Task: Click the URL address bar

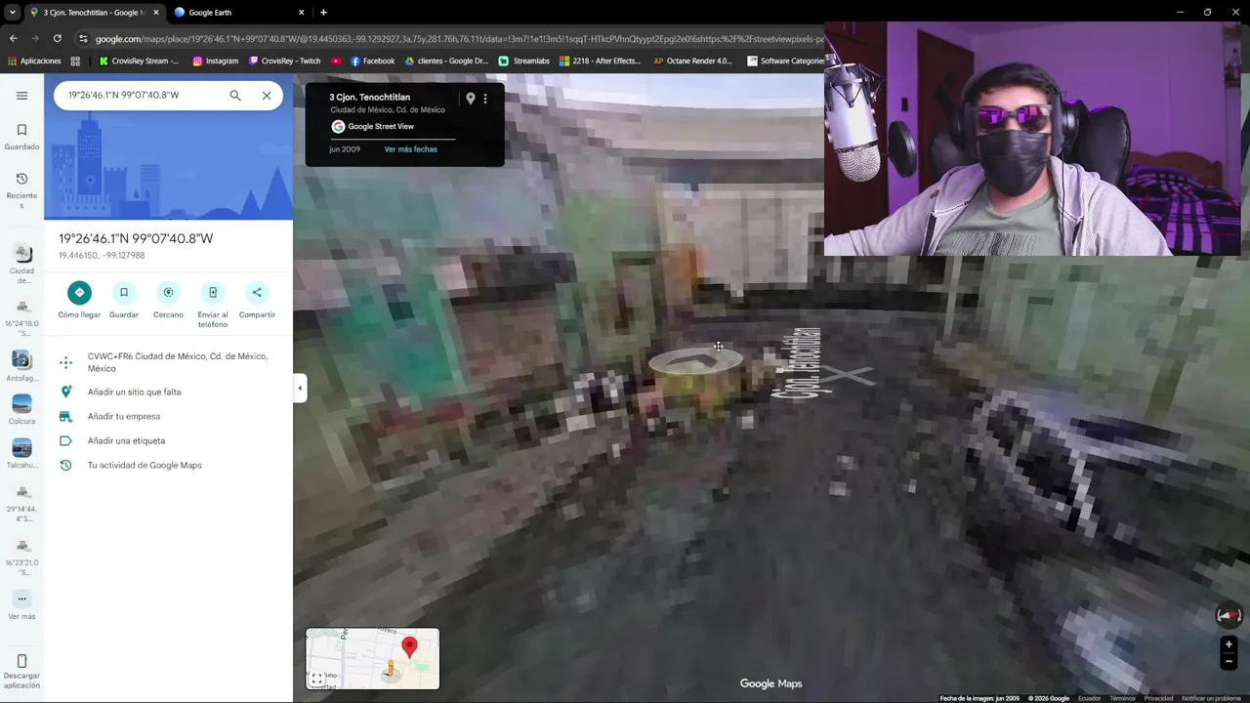Action: tap(459, 39)
